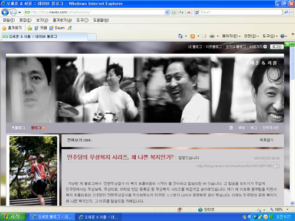Open the 바로가기 shortcut menu

point(258,47)
